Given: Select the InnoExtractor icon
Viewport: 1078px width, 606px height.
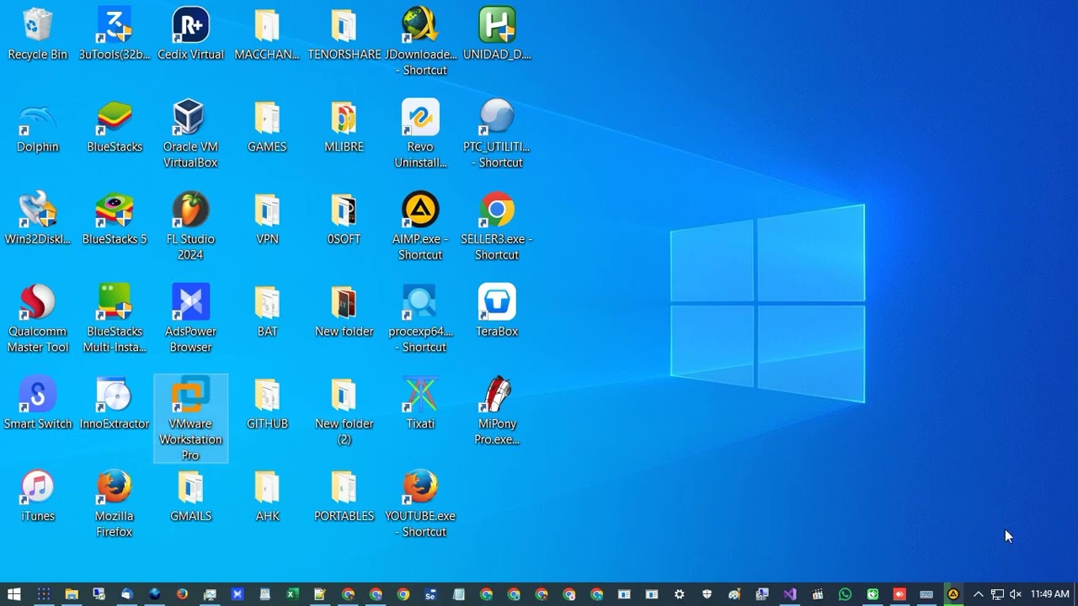Looking at the screenshot, I should 115,403.
